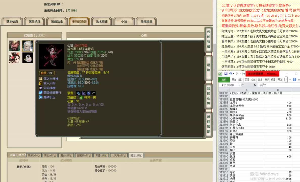Click the 分花拂柳 skill icon
300x182 pixels.
(x=41, y=88)
